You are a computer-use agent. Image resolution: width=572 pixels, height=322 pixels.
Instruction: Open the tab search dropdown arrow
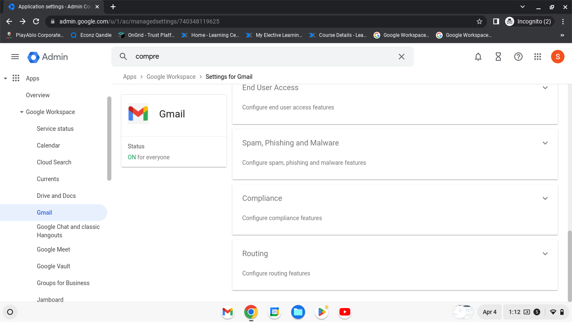tap(523, 7)
